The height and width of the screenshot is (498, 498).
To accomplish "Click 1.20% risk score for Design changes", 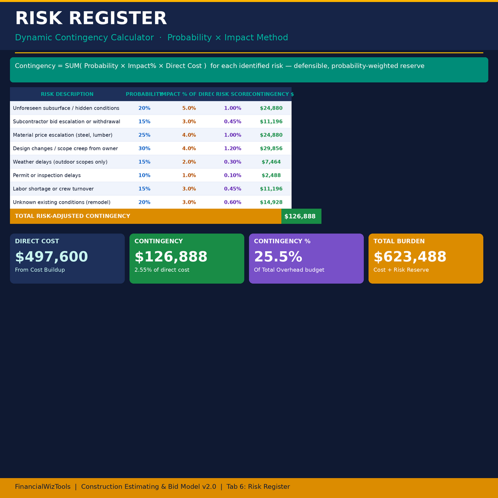I will (x=232, y=148).
